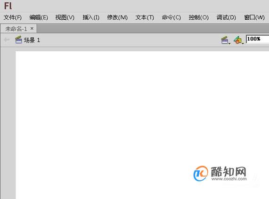
Task: Open the 命令(C) menu
Action: (171, 17)
